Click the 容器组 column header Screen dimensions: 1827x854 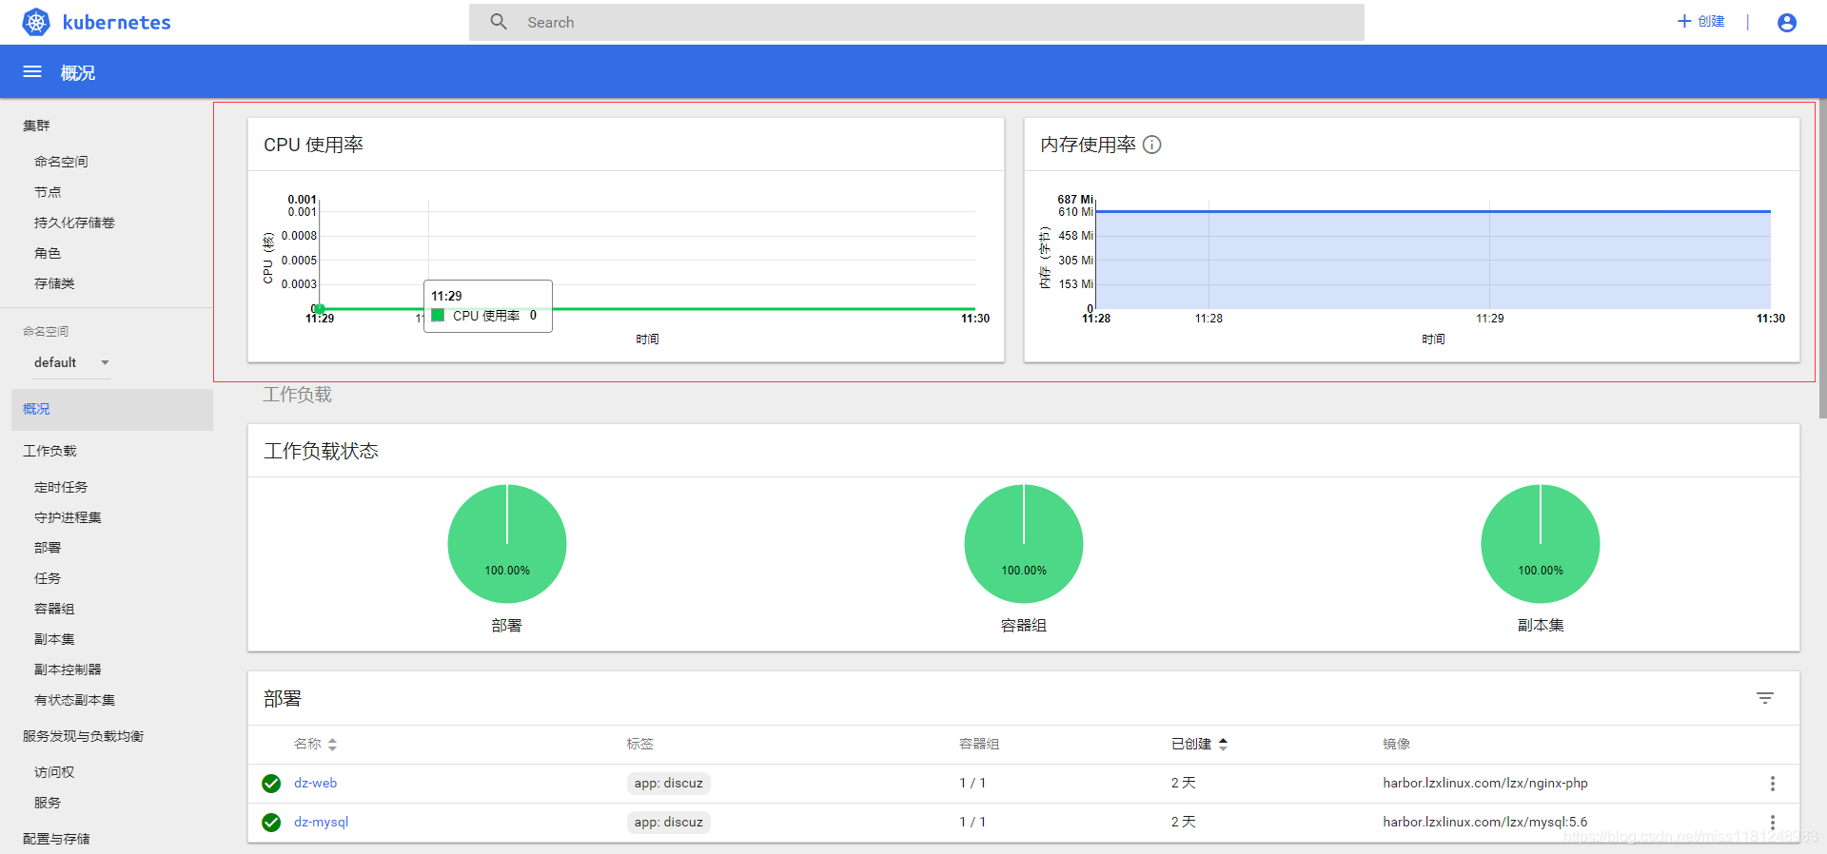(979, 744)
